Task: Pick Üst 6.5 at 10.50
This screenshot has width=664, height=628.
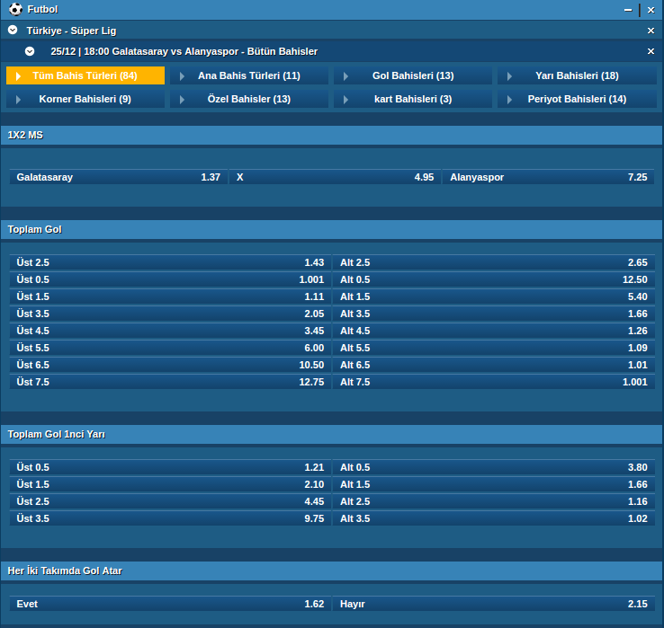Action: click(170, 365)
